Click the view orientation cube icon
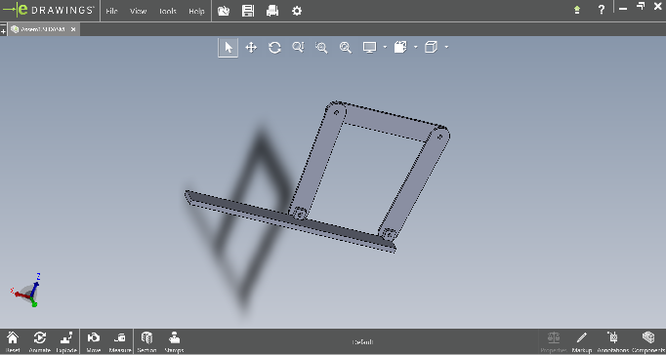Image resolution: width=666 pixels, height=355 pixels. point(431,48)
